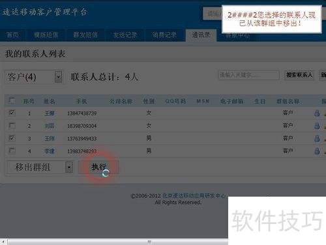Click the MSN column header

203,101
